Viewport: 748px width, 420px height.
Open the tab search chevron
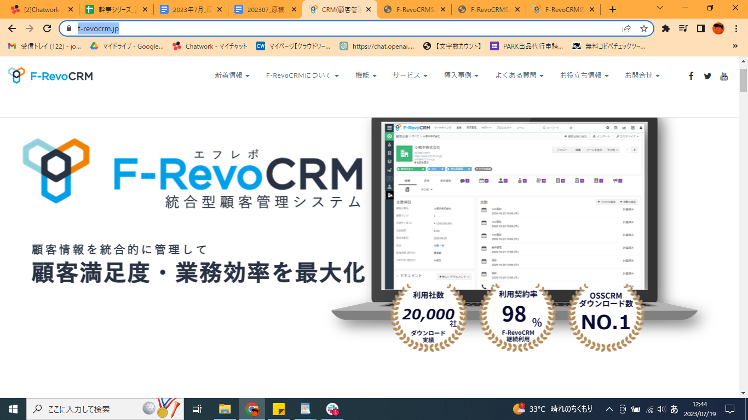[x=660, y=8]
